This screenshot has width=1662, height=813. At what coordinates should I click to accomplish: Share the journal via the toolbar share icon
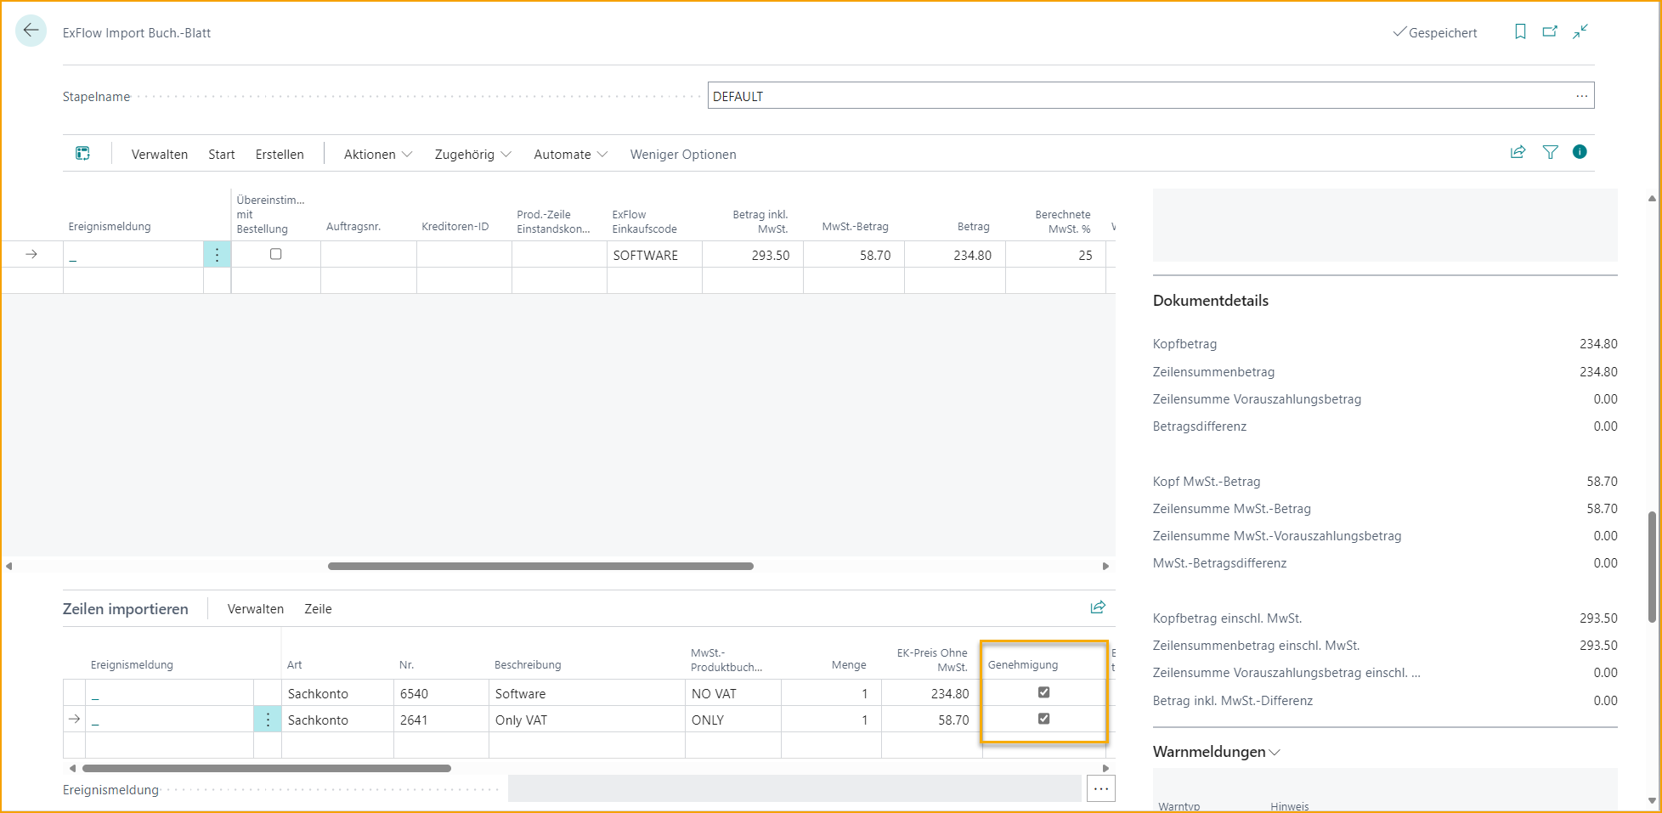click(1518, 152)
